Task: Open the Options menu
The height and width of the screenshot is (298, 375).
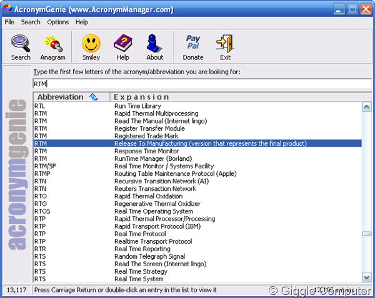Action: pos(58,22)
